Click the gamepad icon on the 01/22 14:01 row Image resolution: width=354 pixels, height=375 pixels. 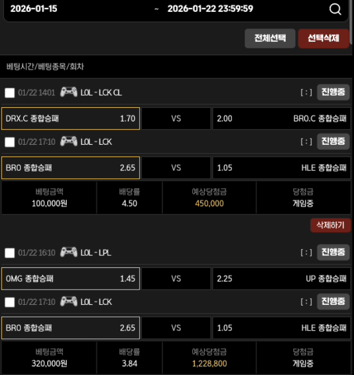point(68,92)
